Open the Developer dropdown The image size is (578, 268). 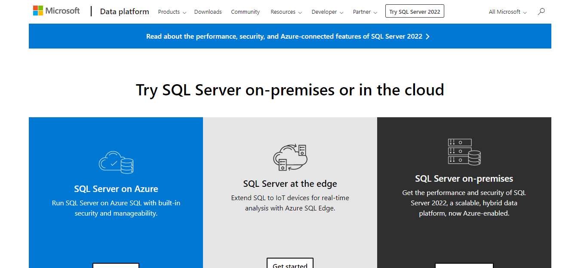point(327,12)
